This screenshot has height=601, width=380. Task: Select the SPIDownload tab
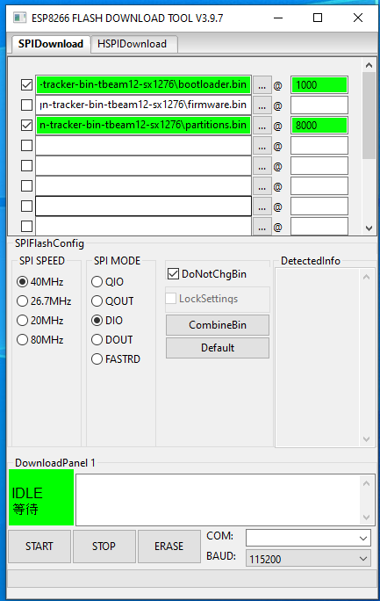[x=51, y=44]
